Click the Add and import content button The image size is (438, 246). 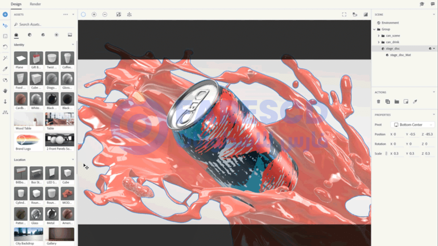click(5, 15)
